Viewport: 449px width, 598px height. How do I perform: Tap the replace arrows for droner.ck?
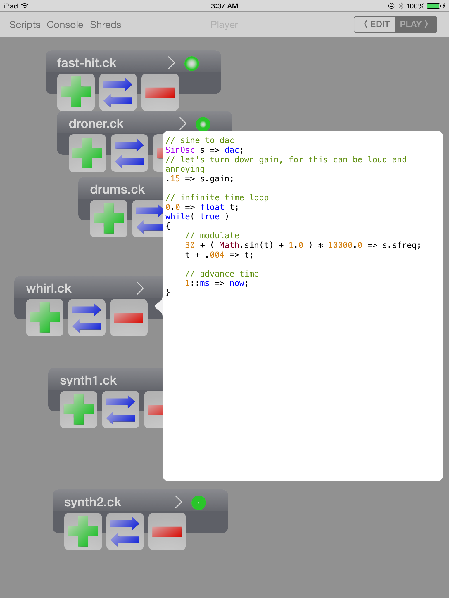tap(129, 153)
